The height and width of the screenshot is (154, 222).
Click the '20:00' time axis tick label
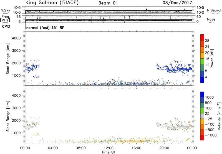coord(164,148)
